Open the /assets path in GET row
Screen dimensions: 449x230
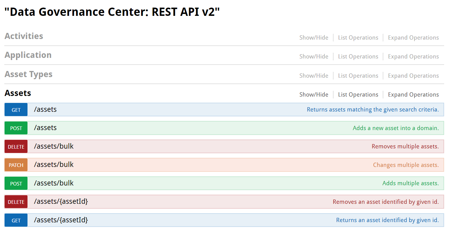(45, 109)
